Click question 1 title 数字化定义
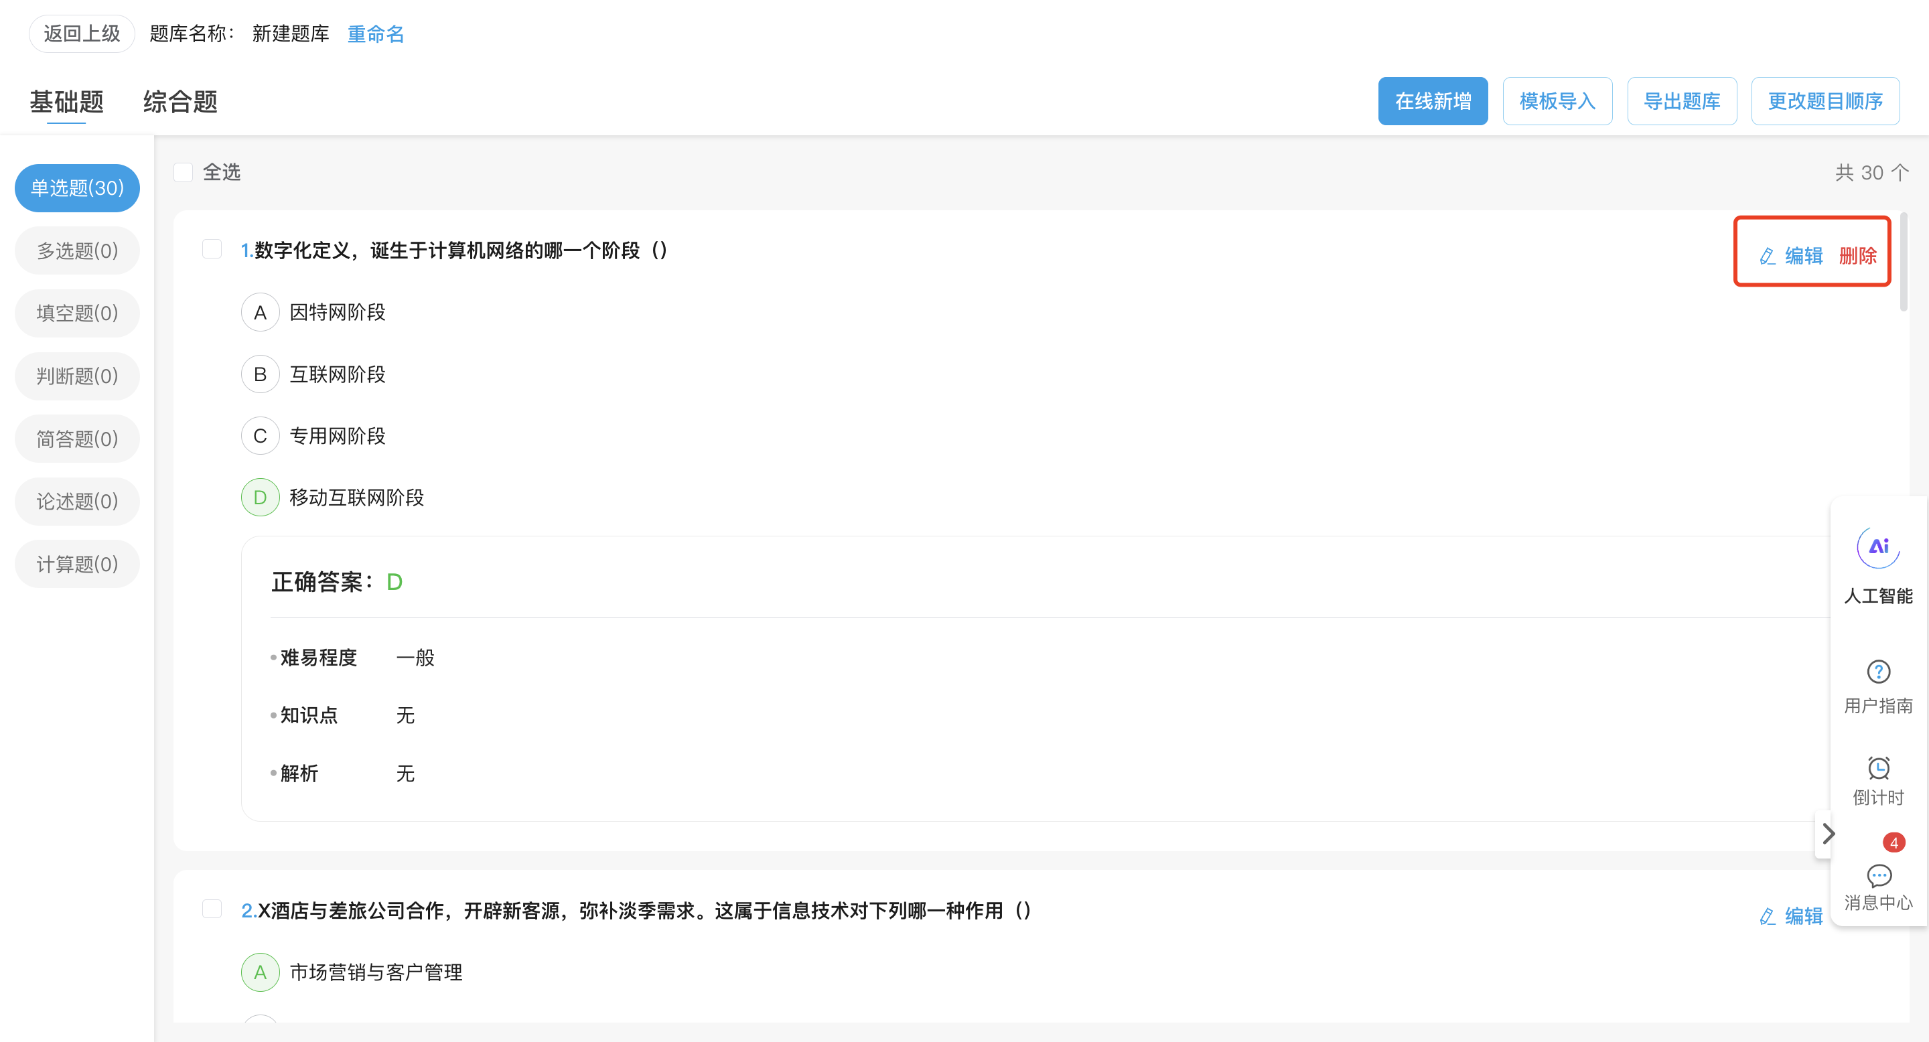This screenshot has height=1042, width=1929. [453, 250]
